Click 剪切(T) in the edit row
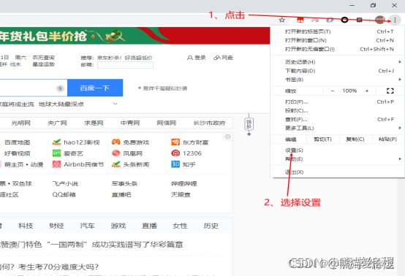Image resolution: width=405 pixels, height=276 pixels. pyautogui.click(x=322, y=139)
